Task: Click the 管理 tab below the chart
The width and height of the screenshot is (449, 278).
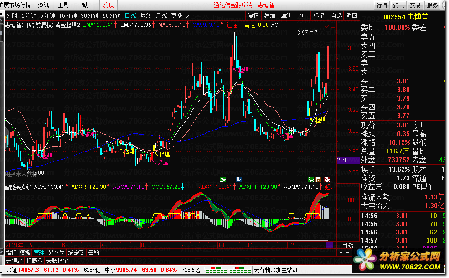Action: [39, 253]
